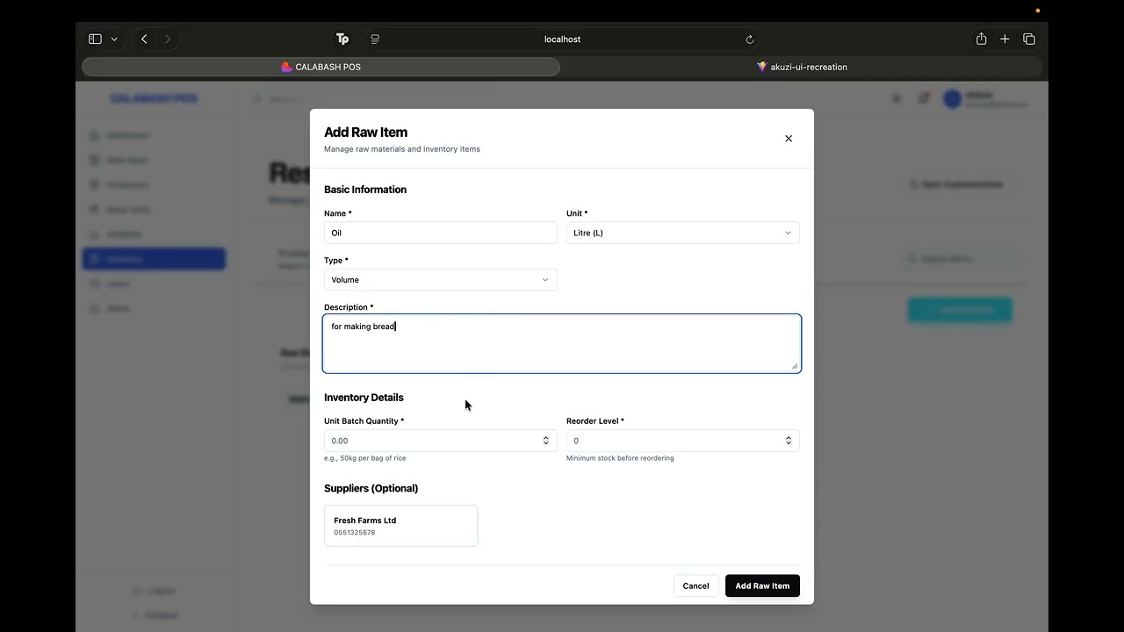Go back using browser back arrow
This screenshot has height=632, width=1124.
(x=144, y=39)
